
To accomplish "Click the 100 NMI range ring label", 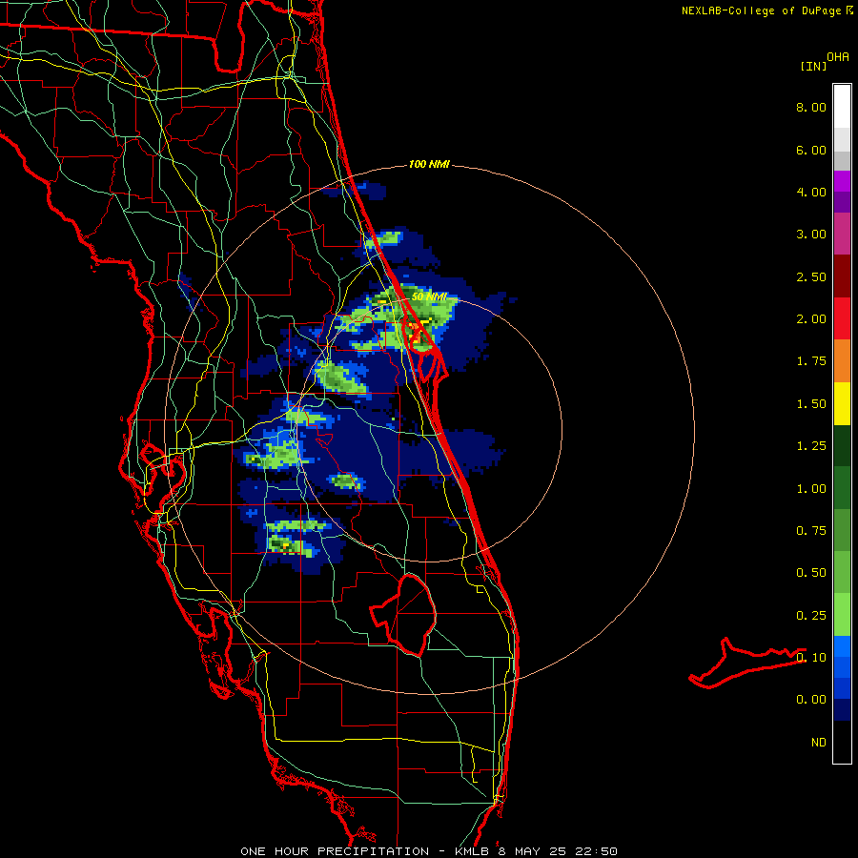I will point(429,164).
